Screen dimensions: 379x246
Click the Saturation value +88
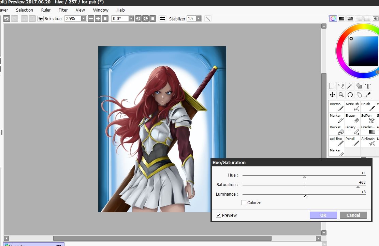tap(362, 183)
